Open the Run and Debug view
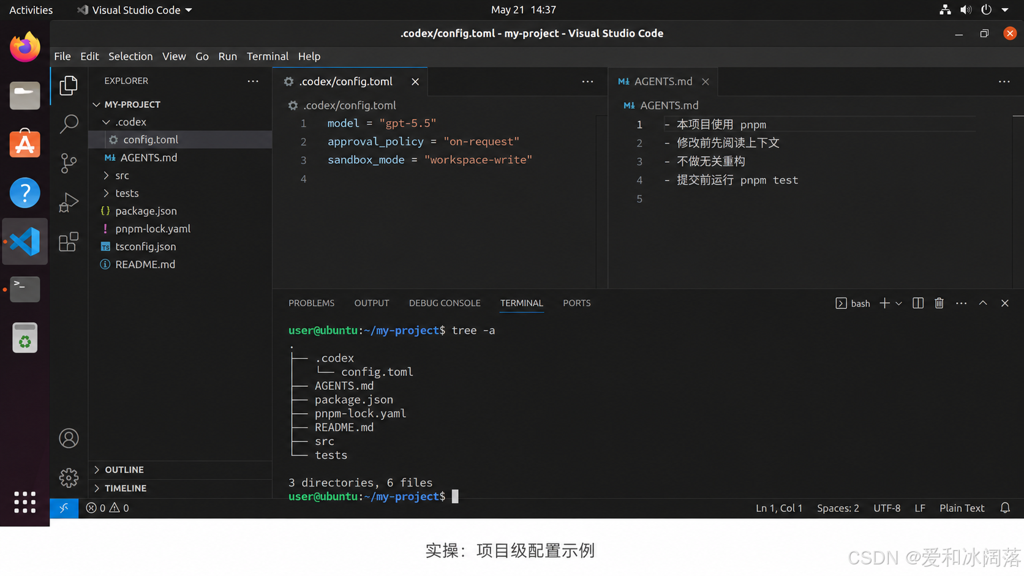The height and width of the screenshot is (576, 1024). pyautogui.click(x=69, y=203)
